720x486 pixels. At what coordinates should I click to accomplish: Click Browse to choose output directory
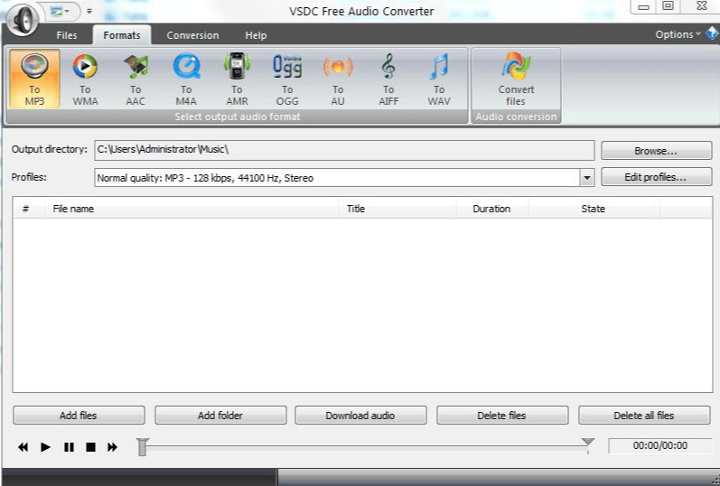pos(656,151)
